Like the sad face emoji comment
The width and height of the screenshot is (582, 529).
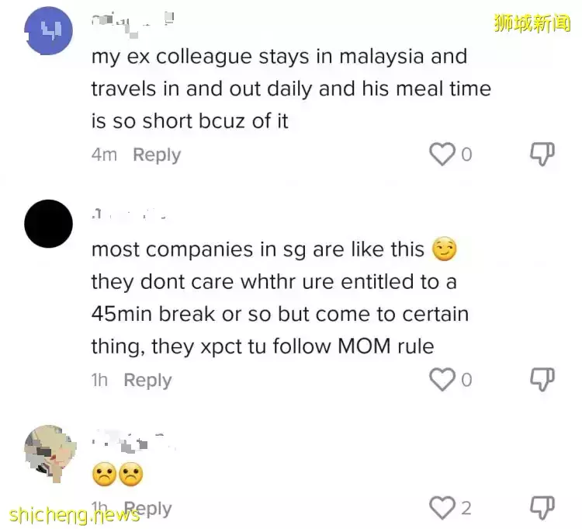pyautogui.click(x=442, y=508)
